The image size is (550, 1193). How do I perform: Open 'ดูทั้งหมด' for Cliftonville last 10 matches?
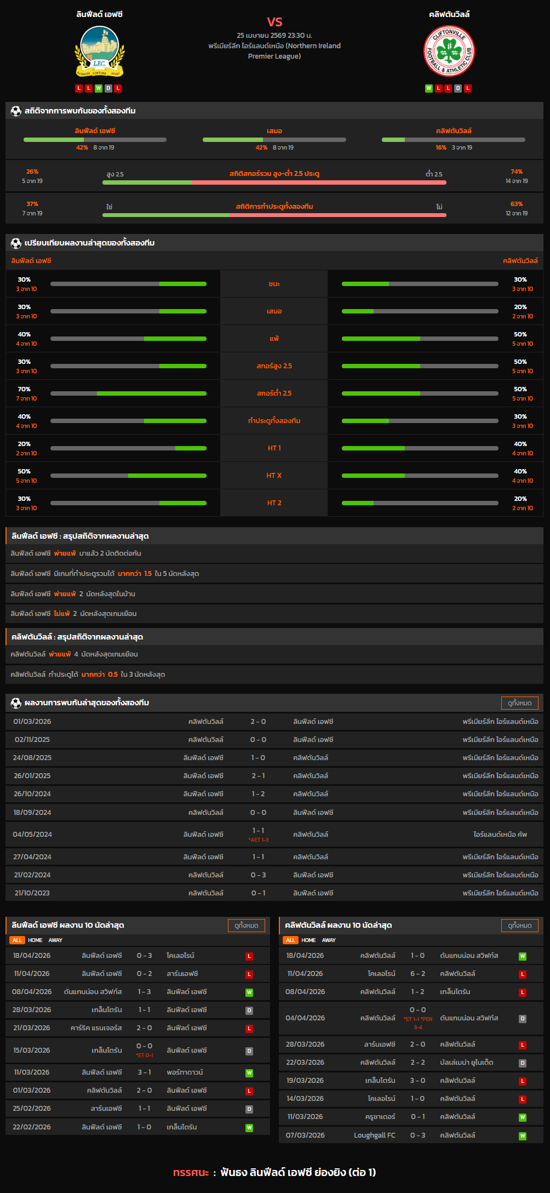pos(519,925)
